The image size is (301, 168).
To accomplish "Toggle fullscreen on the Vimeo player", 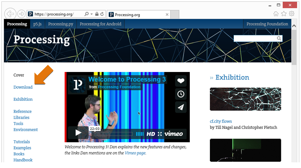I will [x=160, y=134].
